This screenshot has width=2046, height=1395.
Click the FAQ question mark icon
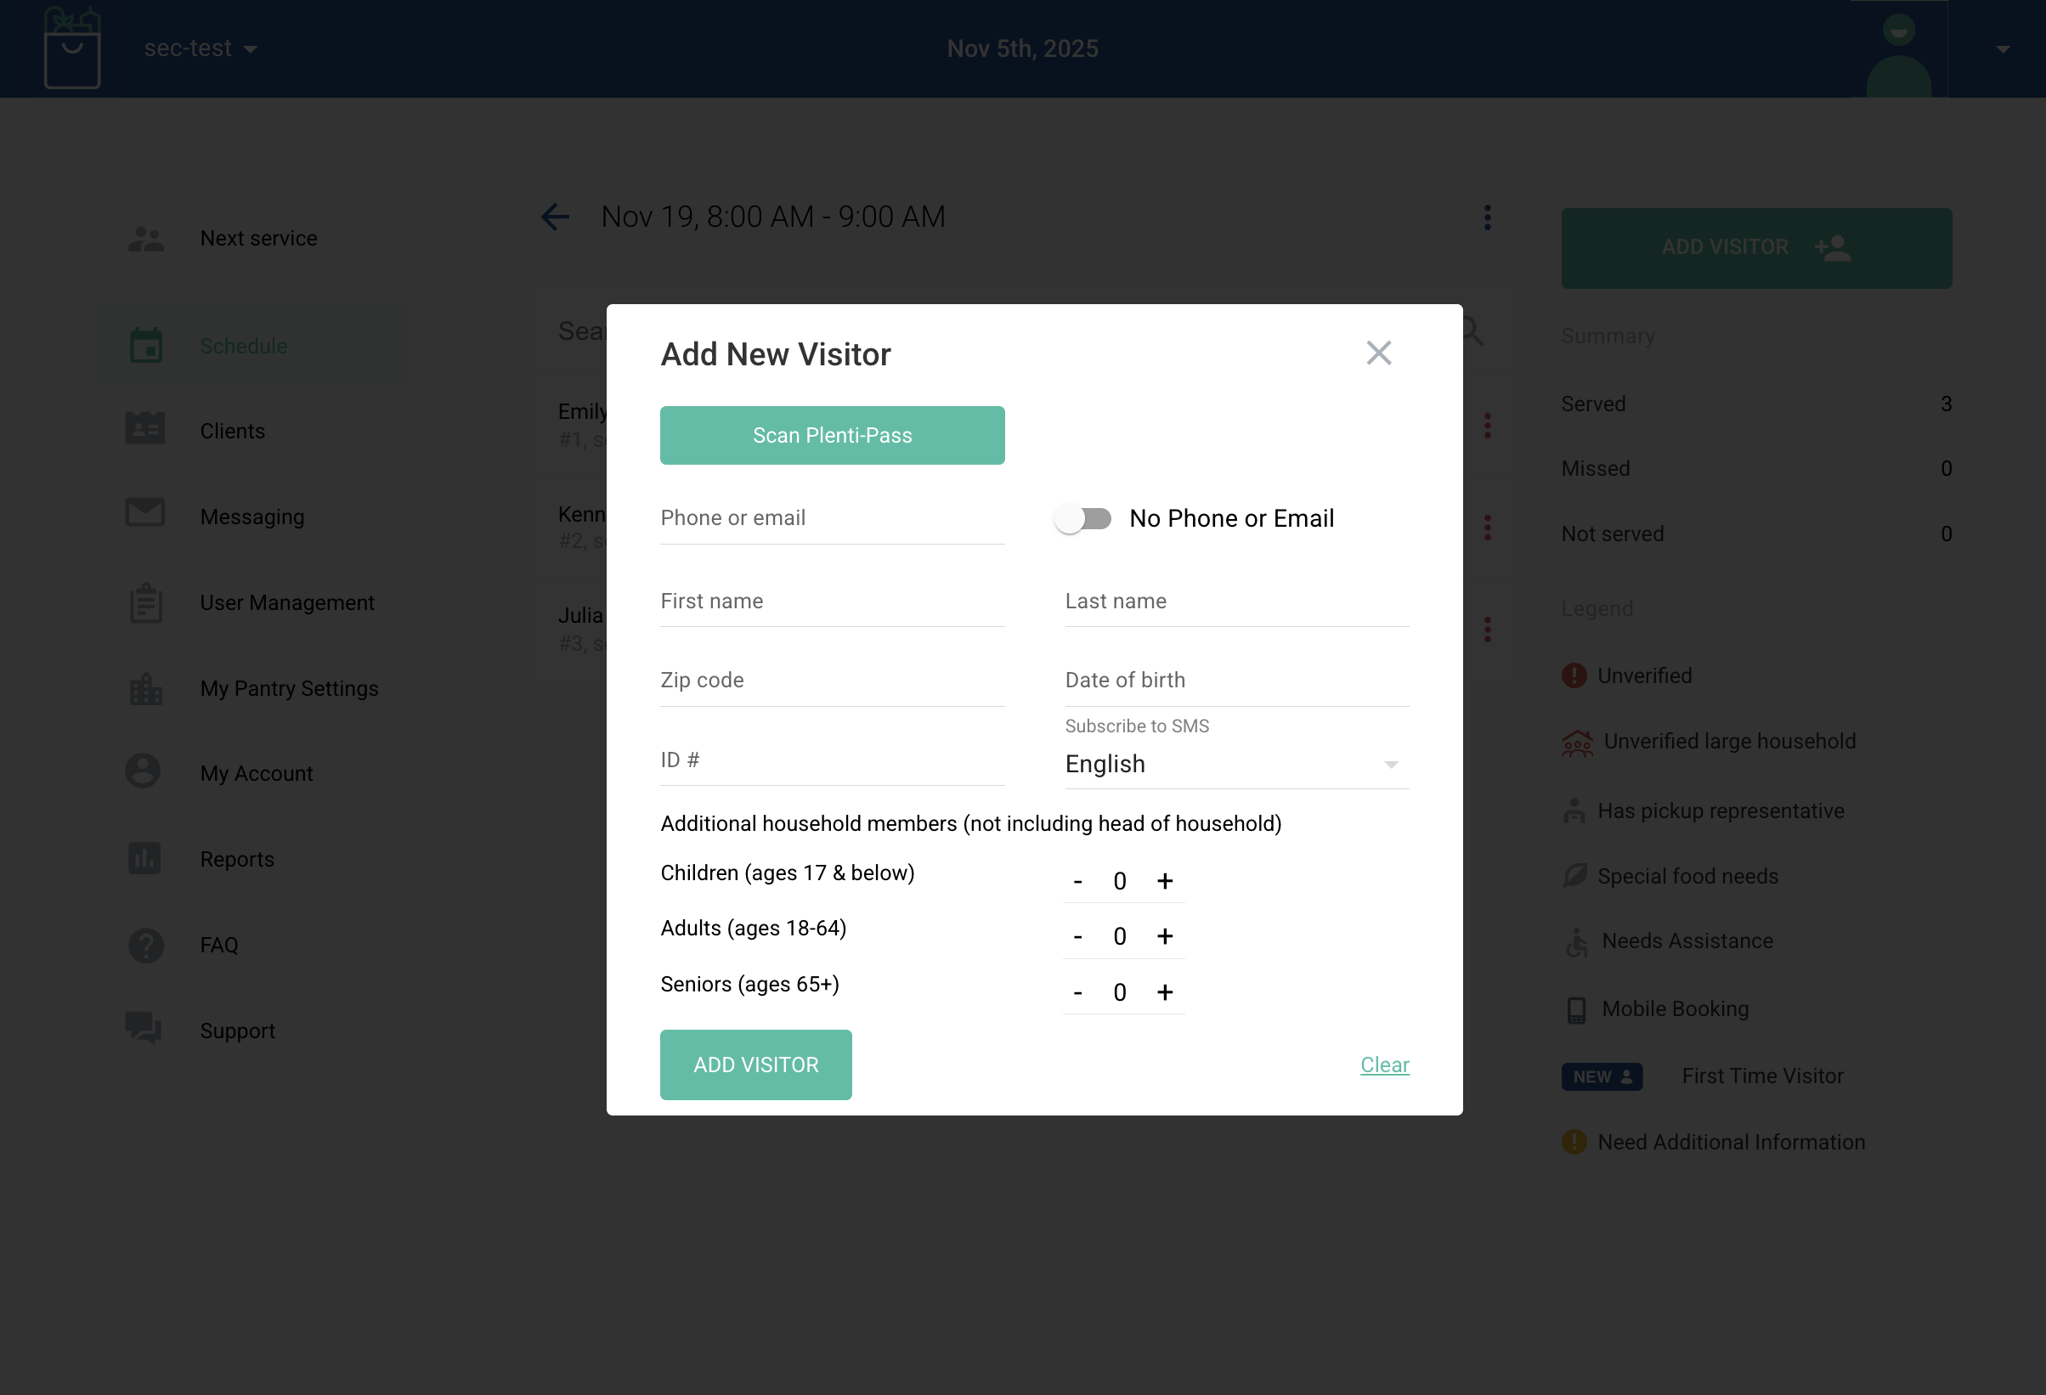[x=145, y=946]
